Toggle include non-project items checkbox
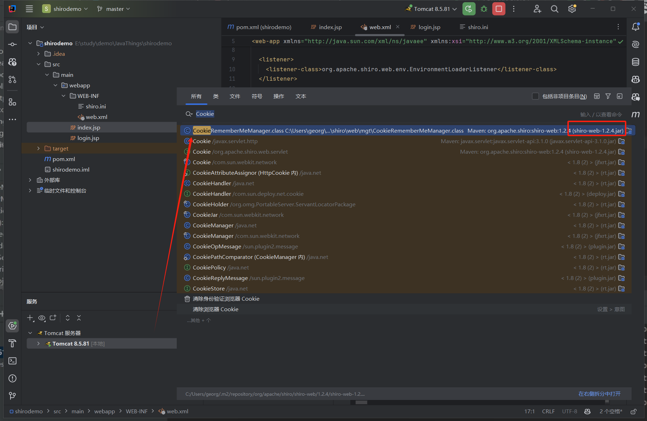 point(535,96)
